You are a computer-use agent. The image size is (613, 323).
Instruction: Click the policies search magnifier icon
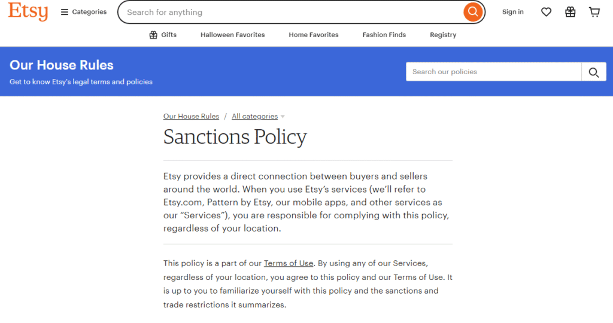pyautogui.click(x=593, y=72)
